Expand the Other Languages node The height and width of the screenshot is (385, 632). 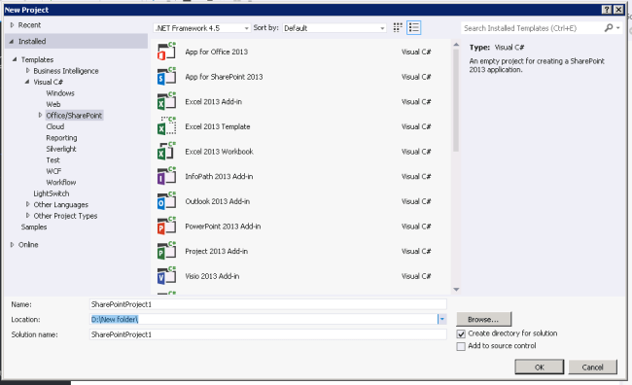click(x=27, y=204)
